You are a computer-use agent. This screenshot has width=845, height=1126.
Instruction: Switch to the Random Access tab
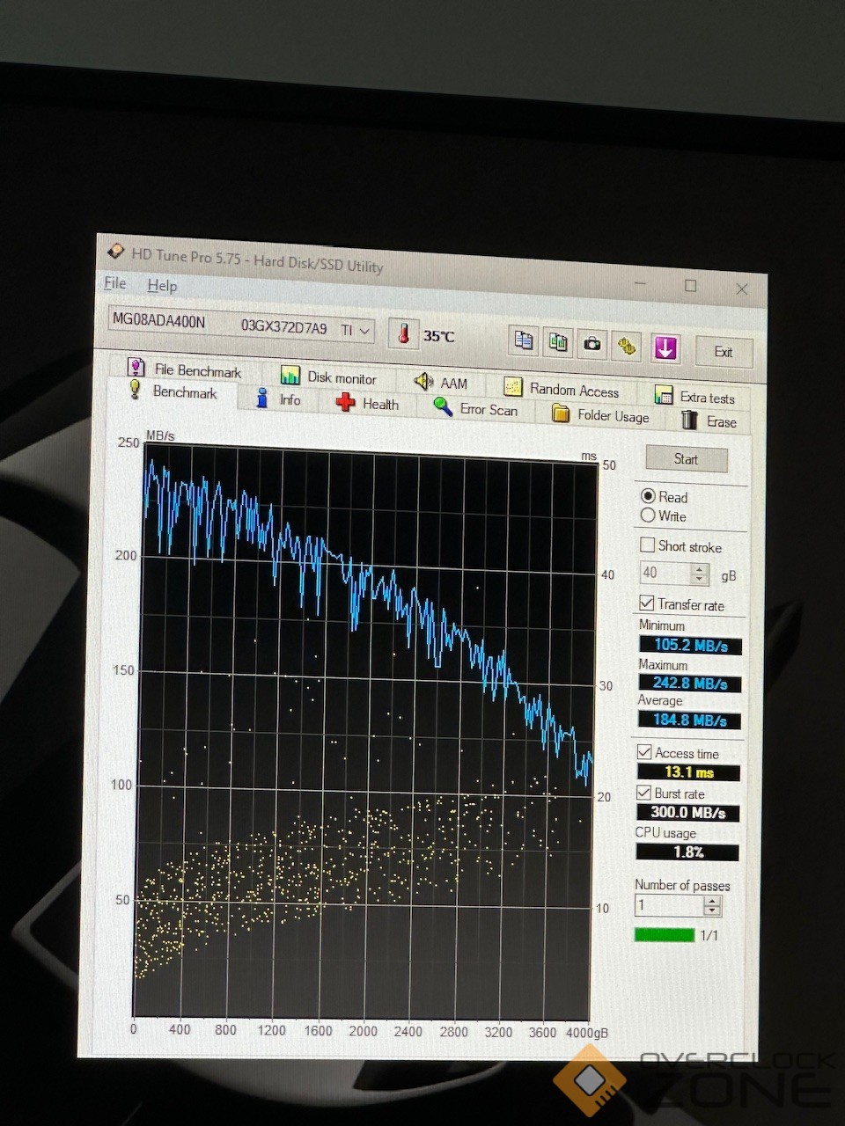574,390
